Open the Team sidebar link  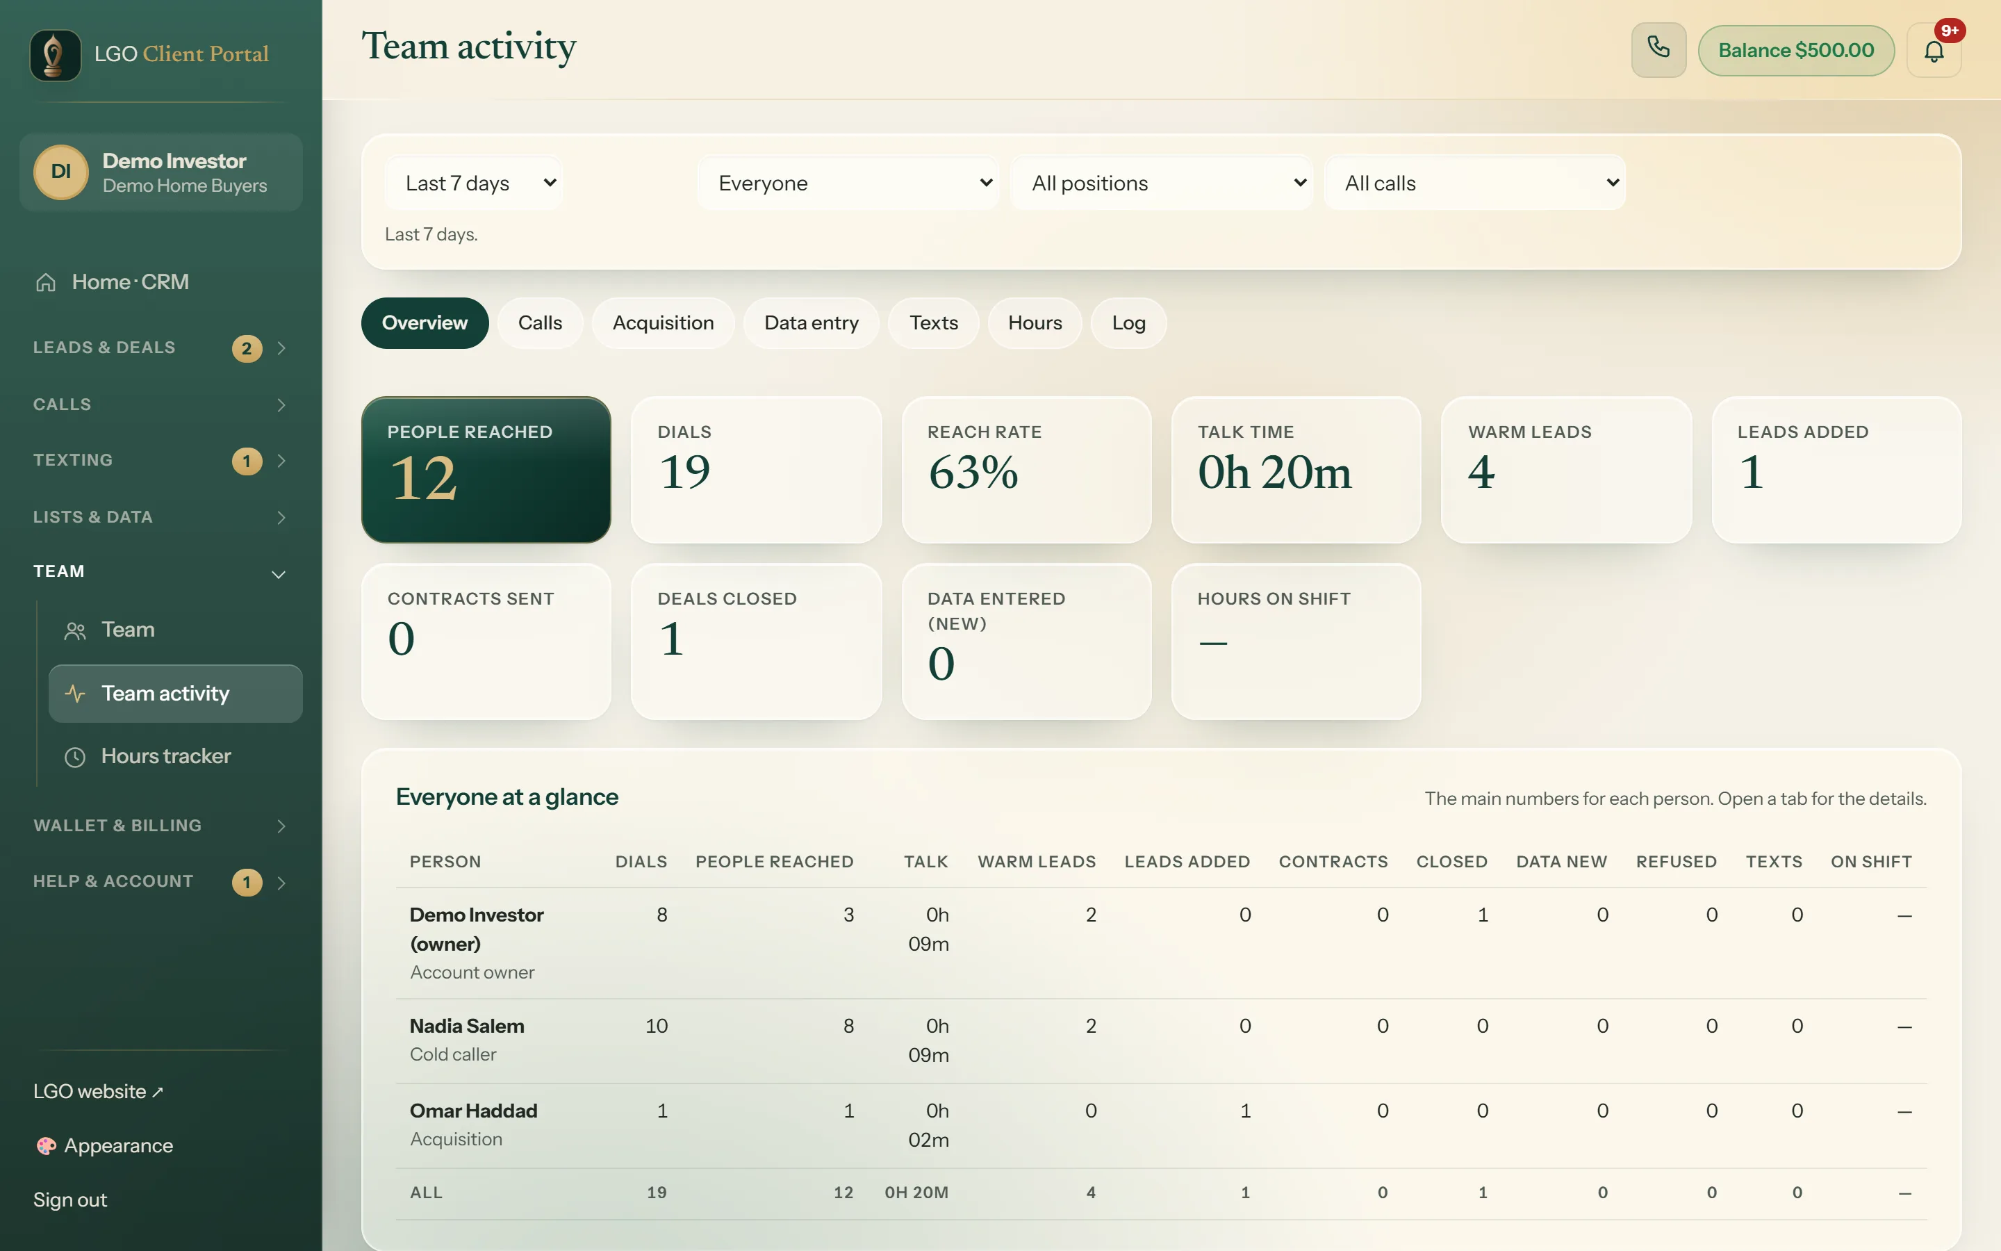[175, 630]
